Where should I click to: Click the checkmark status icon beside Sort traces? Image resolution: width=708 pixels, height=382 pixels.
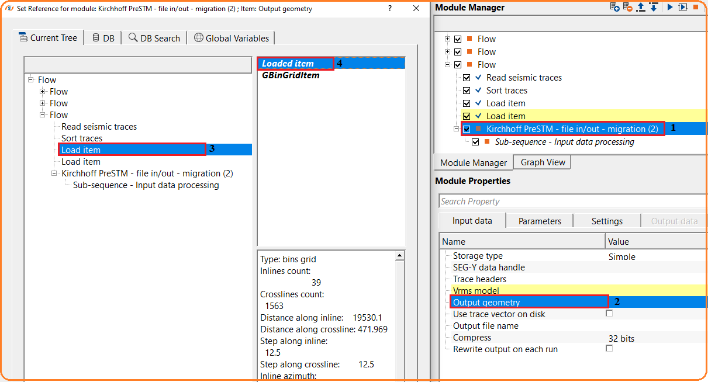click(479, 91)
